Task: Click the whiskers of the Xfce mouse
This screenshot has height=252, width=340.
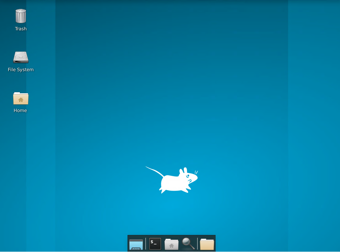Action: 196,172
